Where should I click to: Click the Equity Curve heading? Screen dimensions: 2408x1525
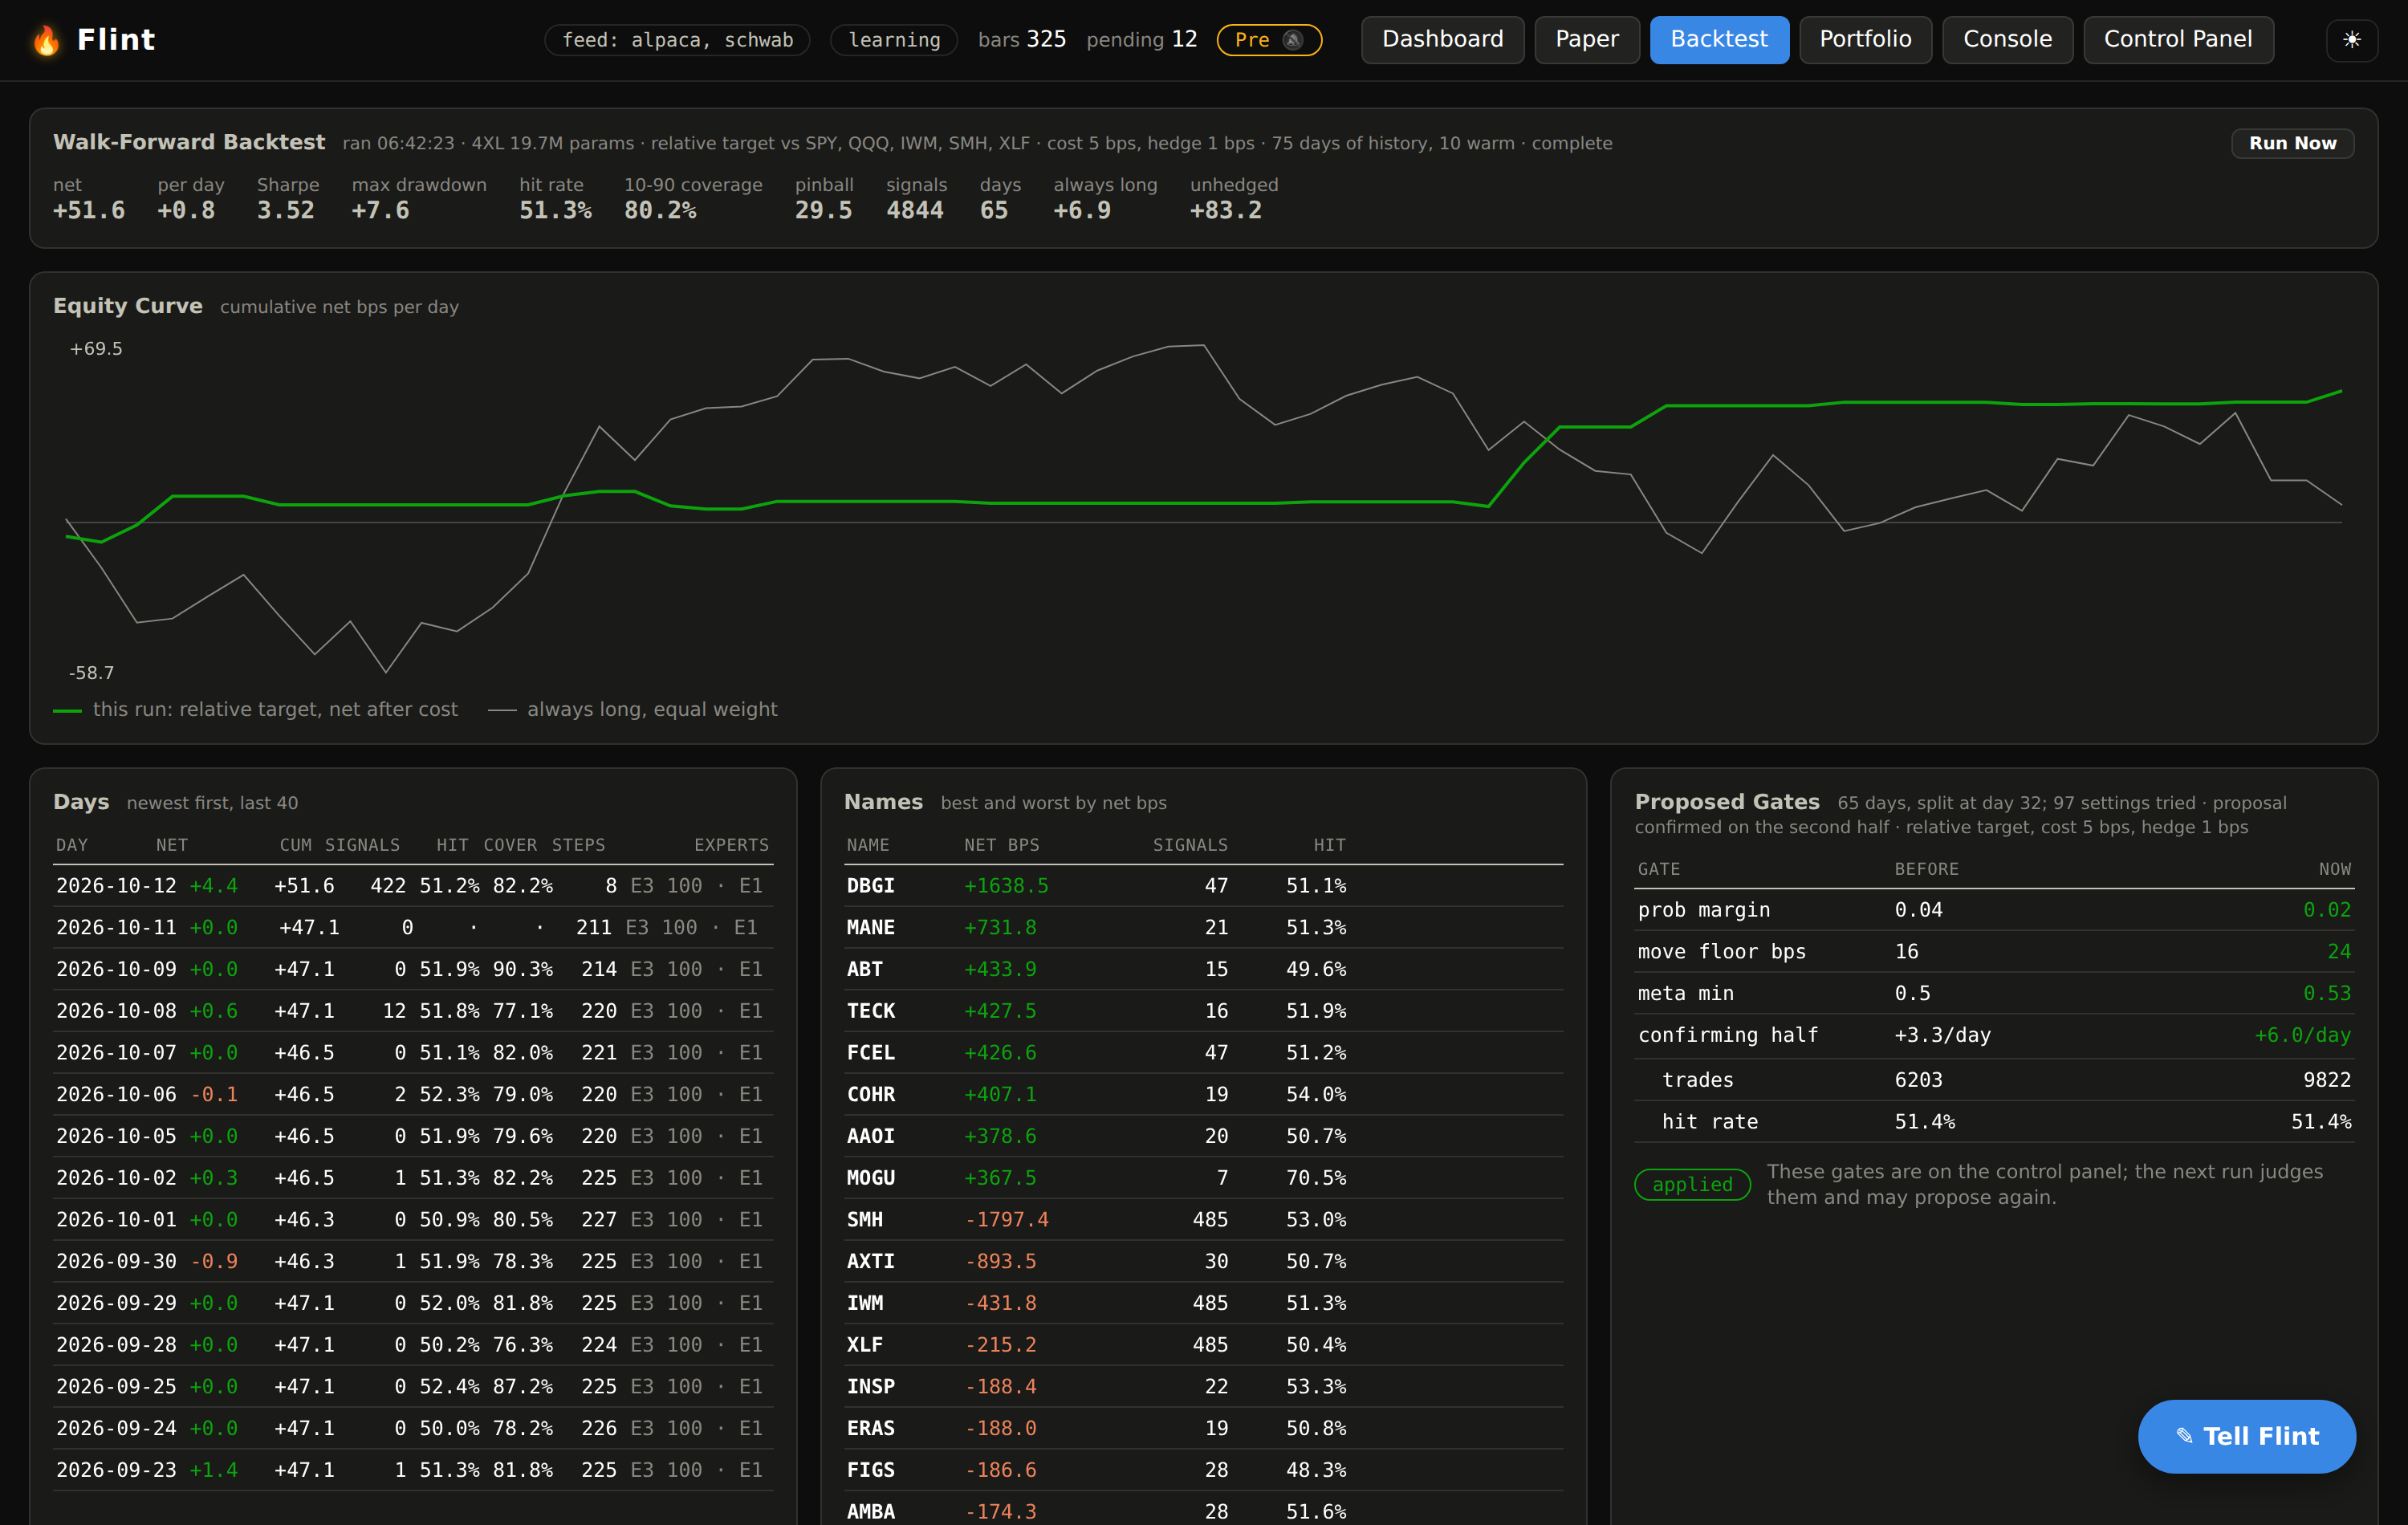point(128,306)
